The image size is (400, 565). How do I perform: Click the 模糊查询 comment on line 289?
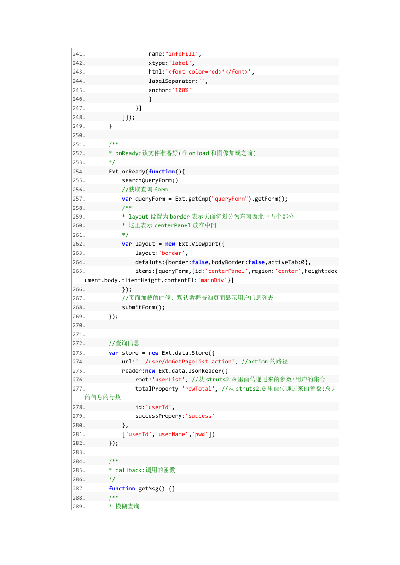pyautogui.click(x=124, y=507)
